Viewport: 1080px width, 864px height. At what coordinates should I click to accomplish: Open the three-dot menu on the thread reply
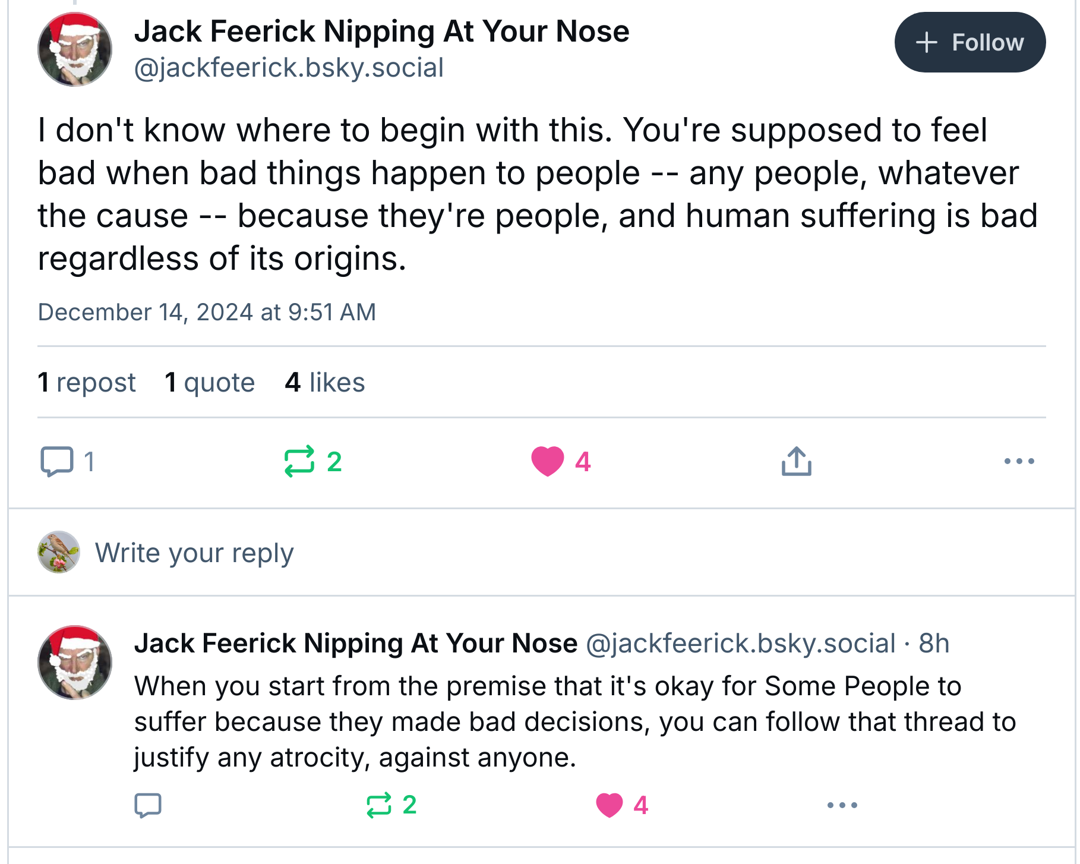pos(842,805)
